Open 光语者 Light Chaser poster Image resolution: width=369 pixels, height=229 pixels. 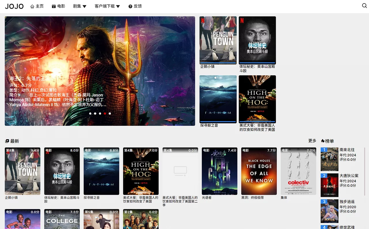[x=219, y=171]
